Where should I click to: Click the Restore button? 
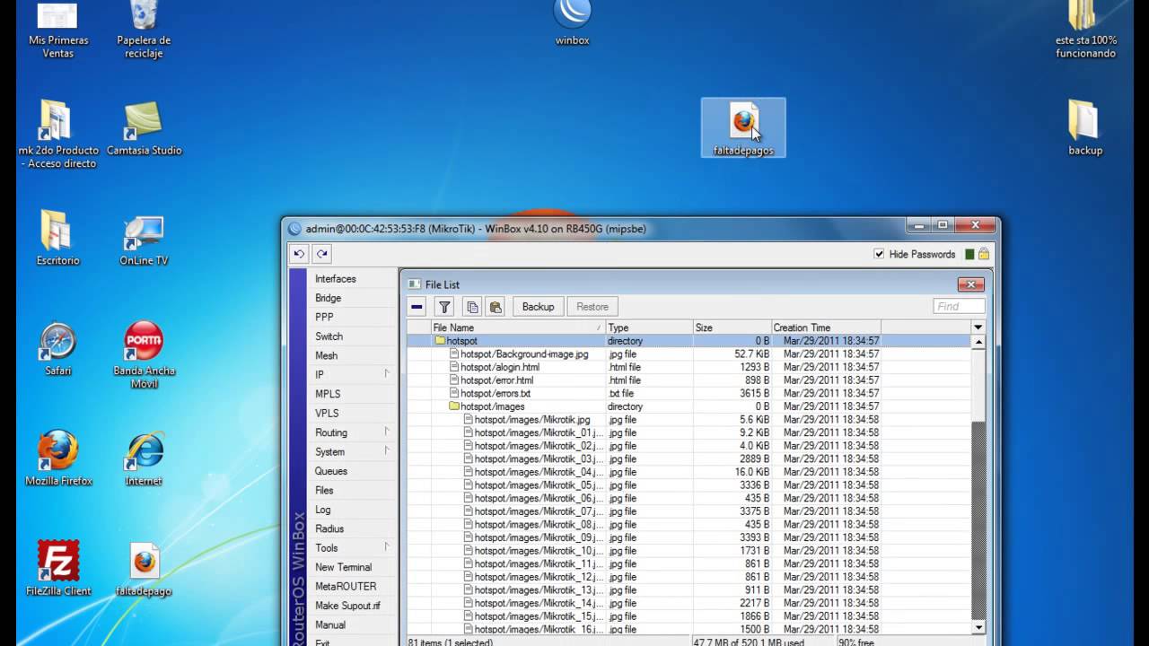592,307
